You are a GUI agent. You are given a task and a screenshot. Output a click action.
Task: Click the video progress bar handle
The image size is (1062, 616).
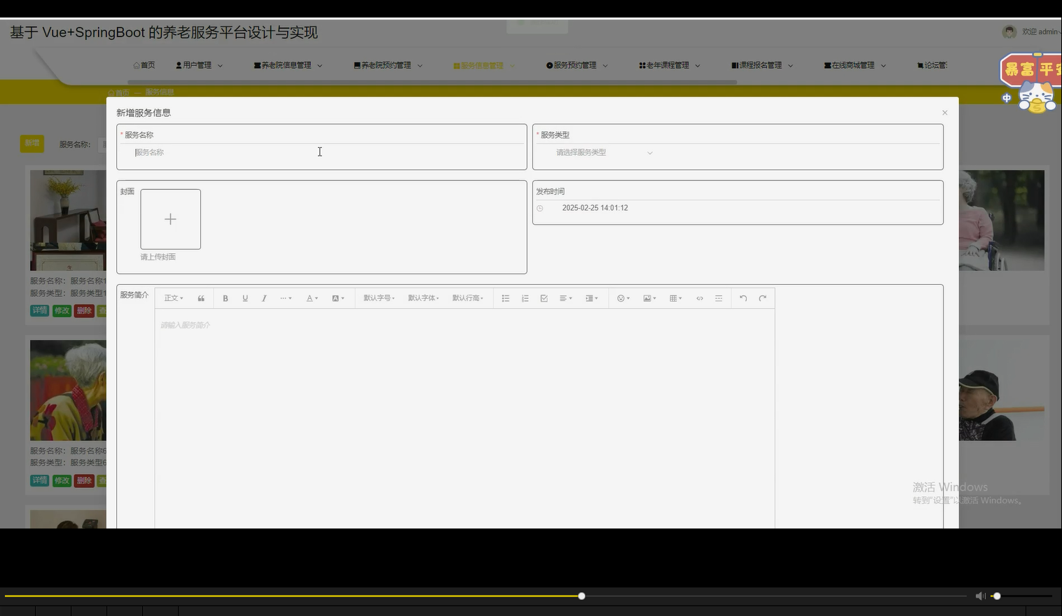coord(581,596)
